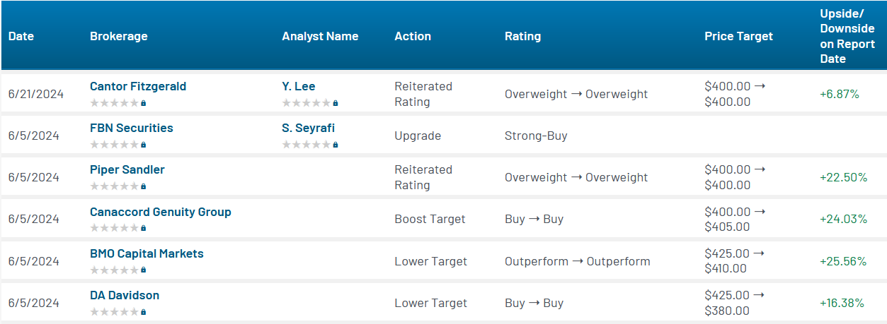The width and height of the screenshot is (887, 324).
Task: Click the lock icon under S. Seyrafi
Action: (336, 145)
